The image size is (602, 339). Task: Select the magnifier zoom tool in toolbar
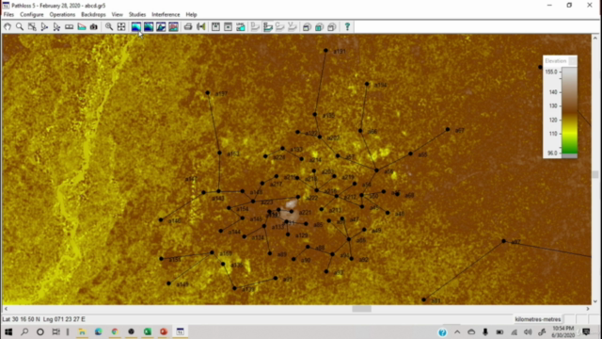pyautogui.click(x=20, y=26)
